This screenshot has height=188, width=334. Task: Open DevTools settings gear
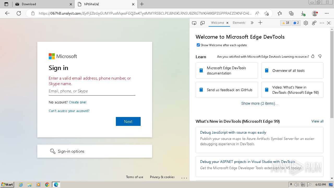click(306, 23)
